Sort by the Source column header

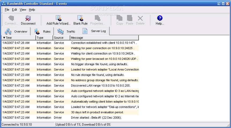[x=61, y=38]
